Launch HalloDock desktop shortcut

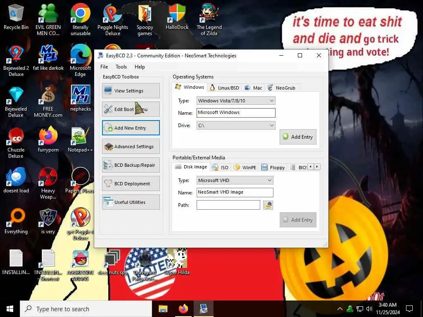point(177,17)
